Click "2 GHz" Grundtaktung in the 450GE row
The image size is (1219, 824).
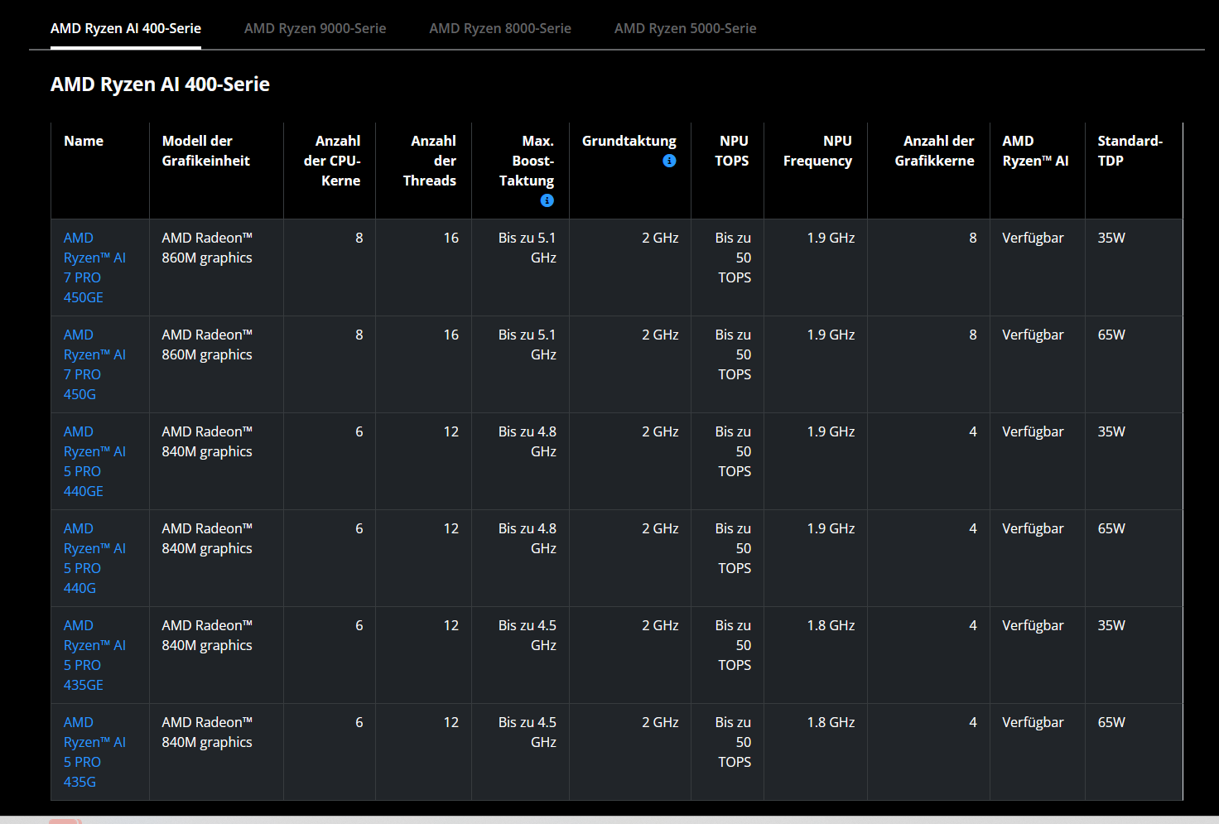(660, 238)
